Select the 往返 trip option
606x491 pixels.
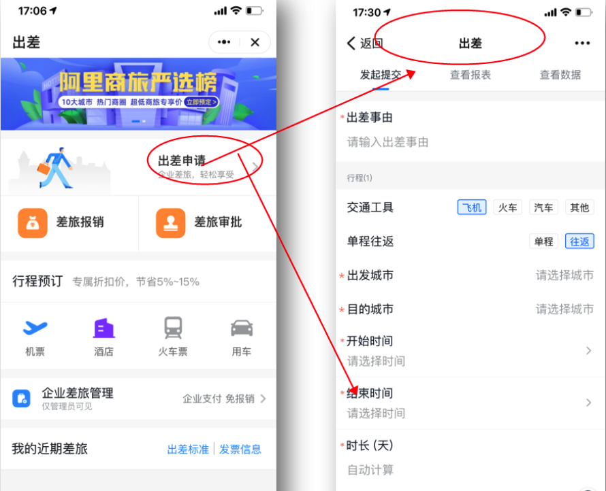(579, 241)
